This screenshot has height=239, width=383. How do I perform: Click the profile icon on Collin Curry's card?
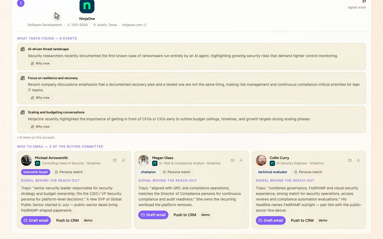pyautogui.click(x=358, y=160)
